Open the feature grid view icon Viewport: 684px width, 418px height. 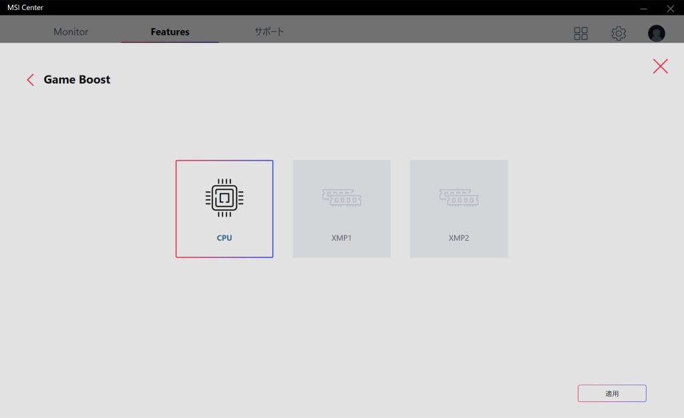[580, 33]
